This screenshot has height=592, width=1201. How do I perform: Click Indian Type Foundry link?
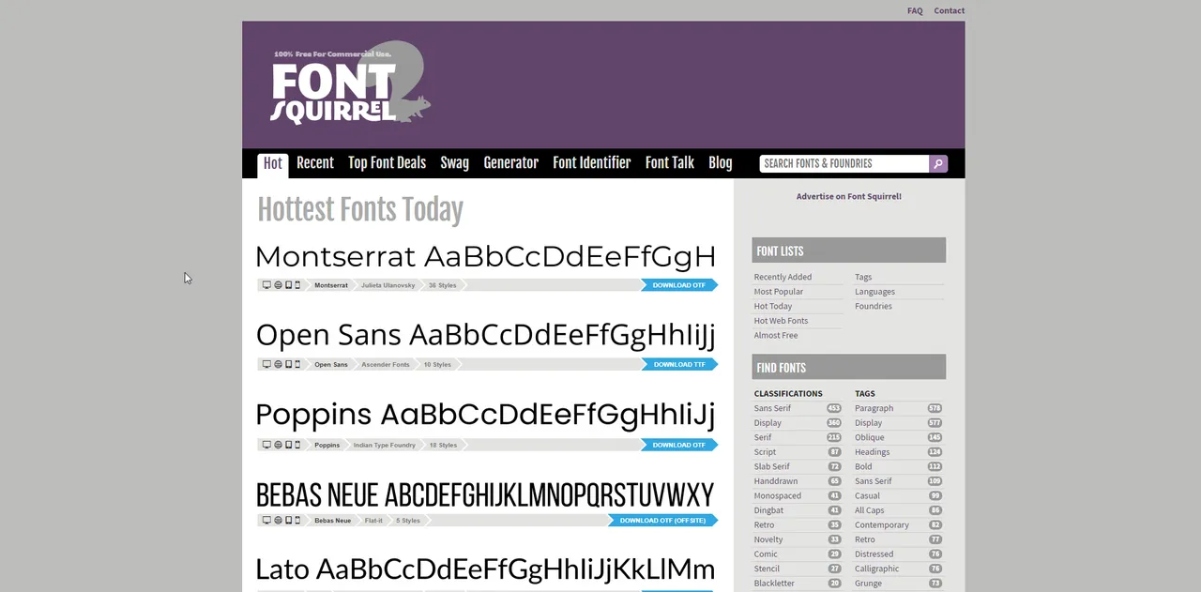pos(385,445)
